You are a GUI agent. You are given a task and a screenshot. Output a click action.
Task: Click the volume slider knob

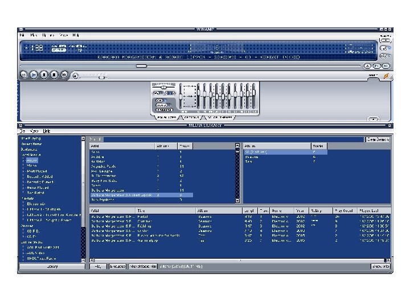pos(102,77)
